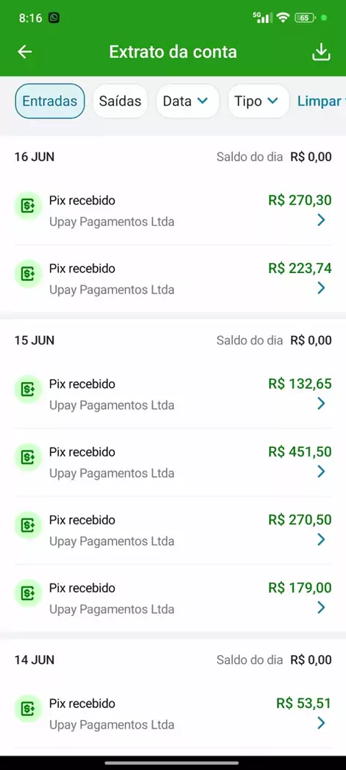Viewport: 346px width, 770px height.
Task: Tap the back arrow in header
Action: pos(25,51)
